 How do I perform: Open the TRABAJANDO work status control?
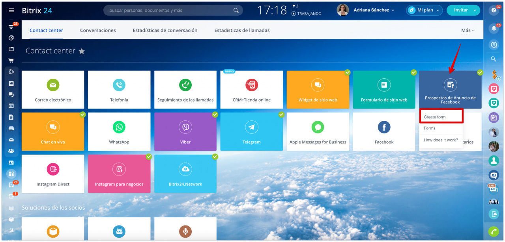(307, 14)
